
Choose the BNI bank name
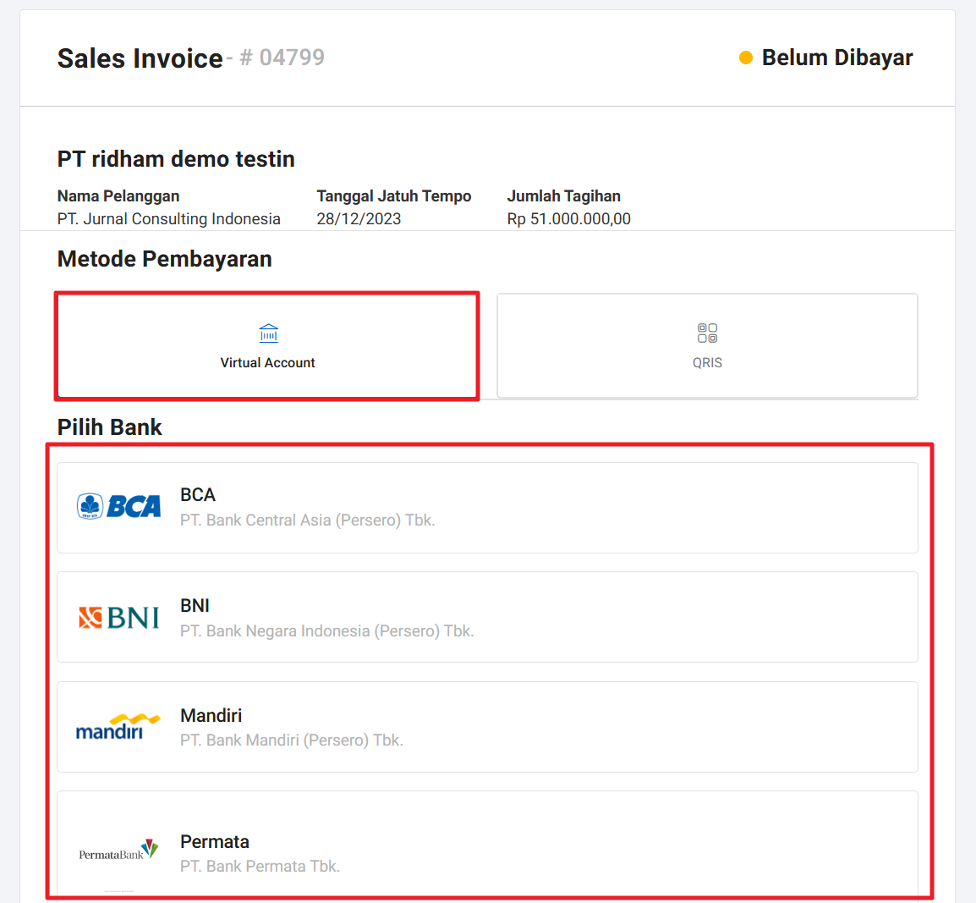click(195, 606)
